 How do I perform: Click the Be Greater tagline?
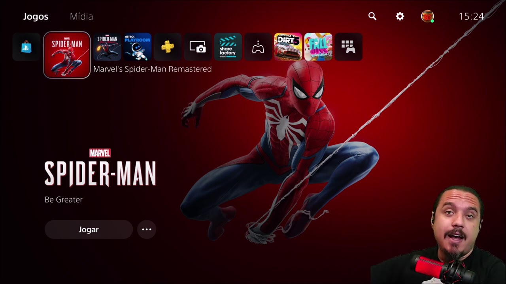coord(64,200)
